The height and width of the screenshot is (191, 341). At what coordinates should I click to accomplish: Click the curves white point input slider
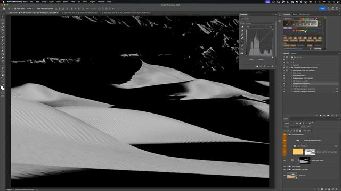[x=272, y=57]
